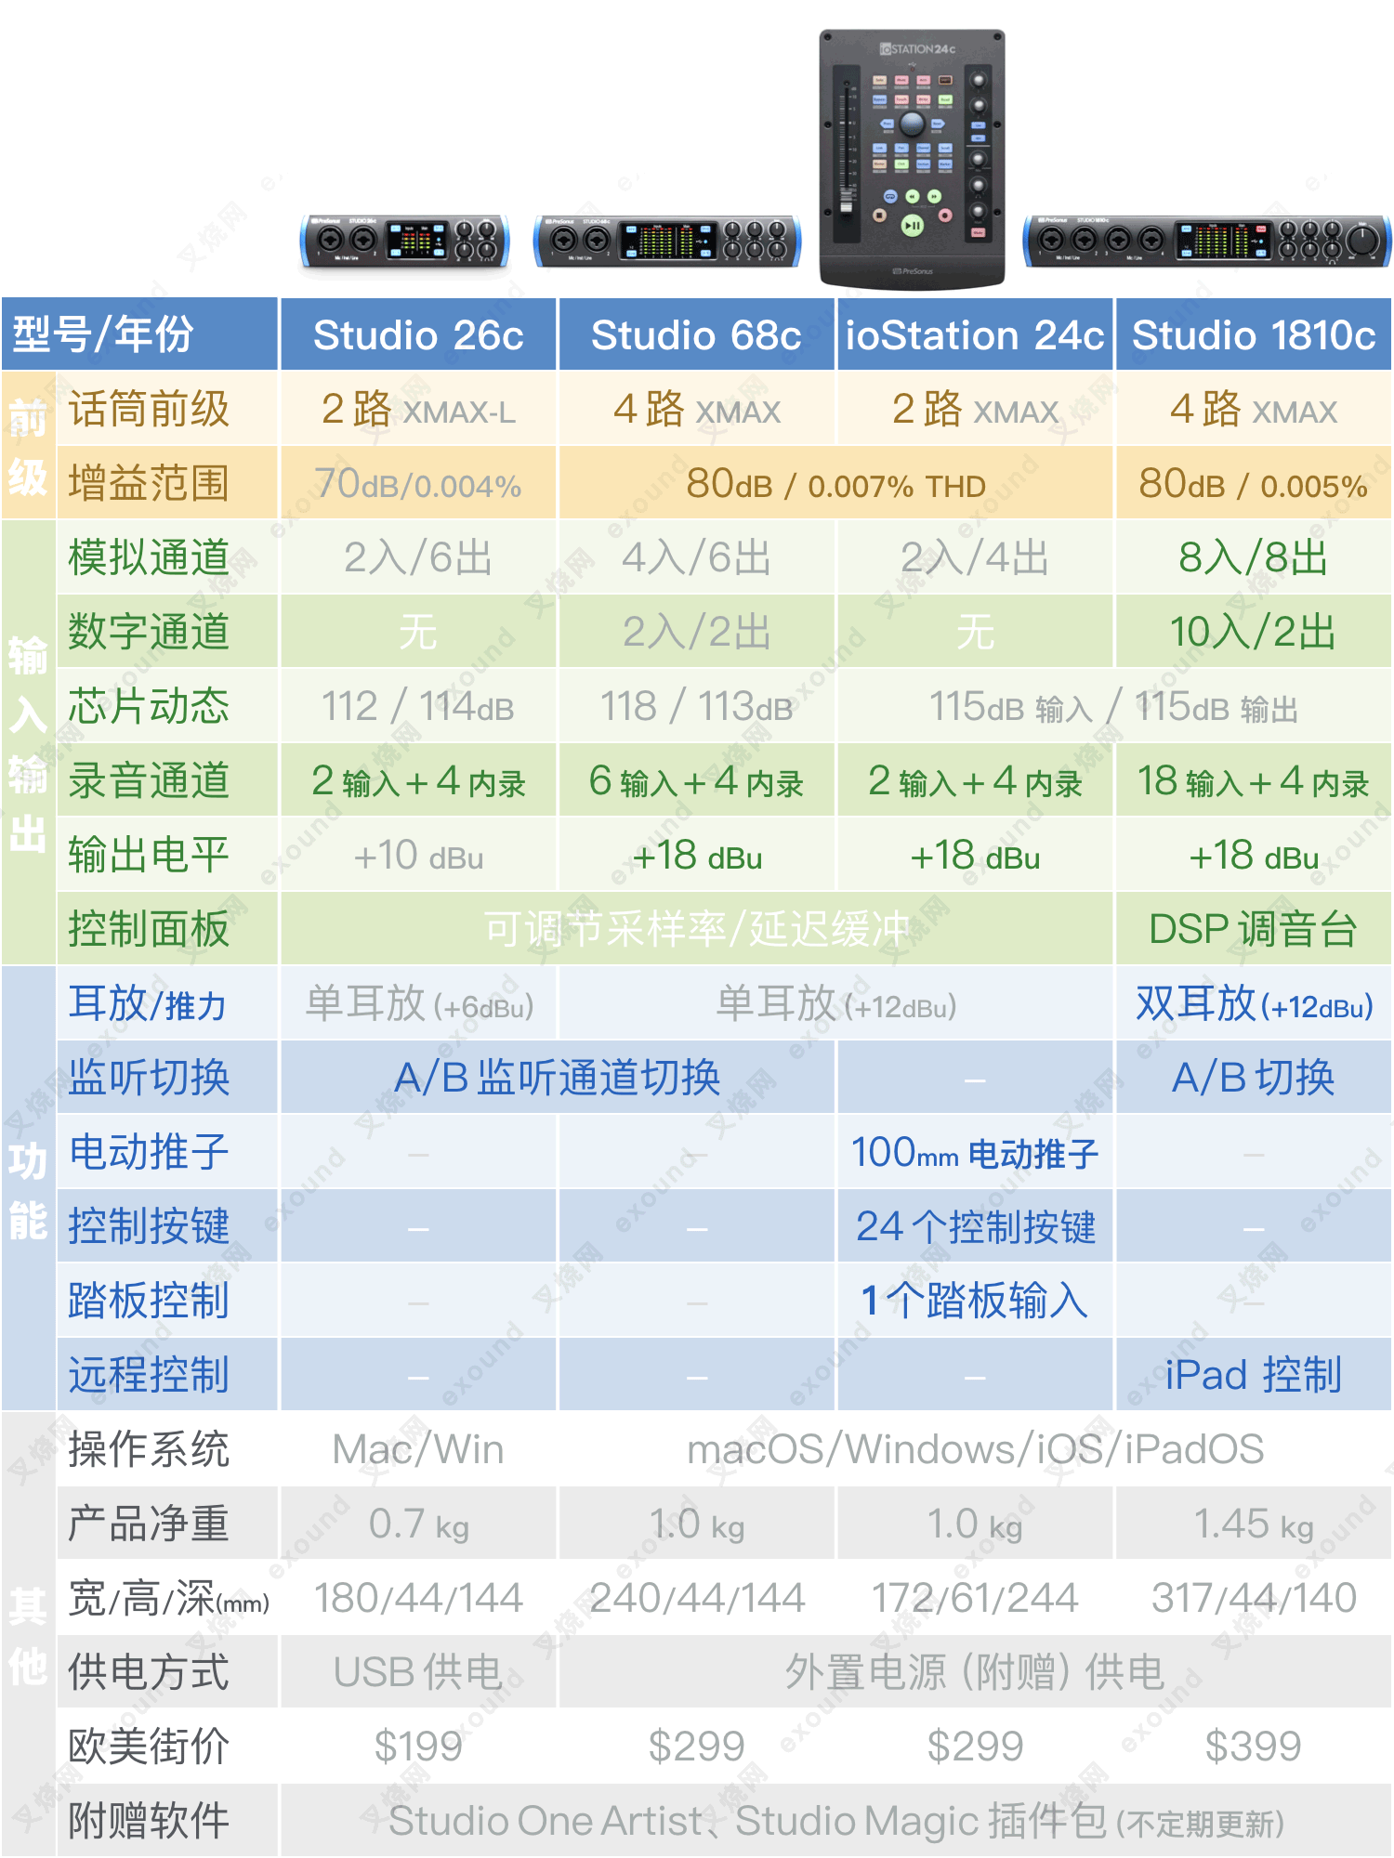Click the '输出电平' row label
This screenshot has width=1394, height=1858.
167,855
